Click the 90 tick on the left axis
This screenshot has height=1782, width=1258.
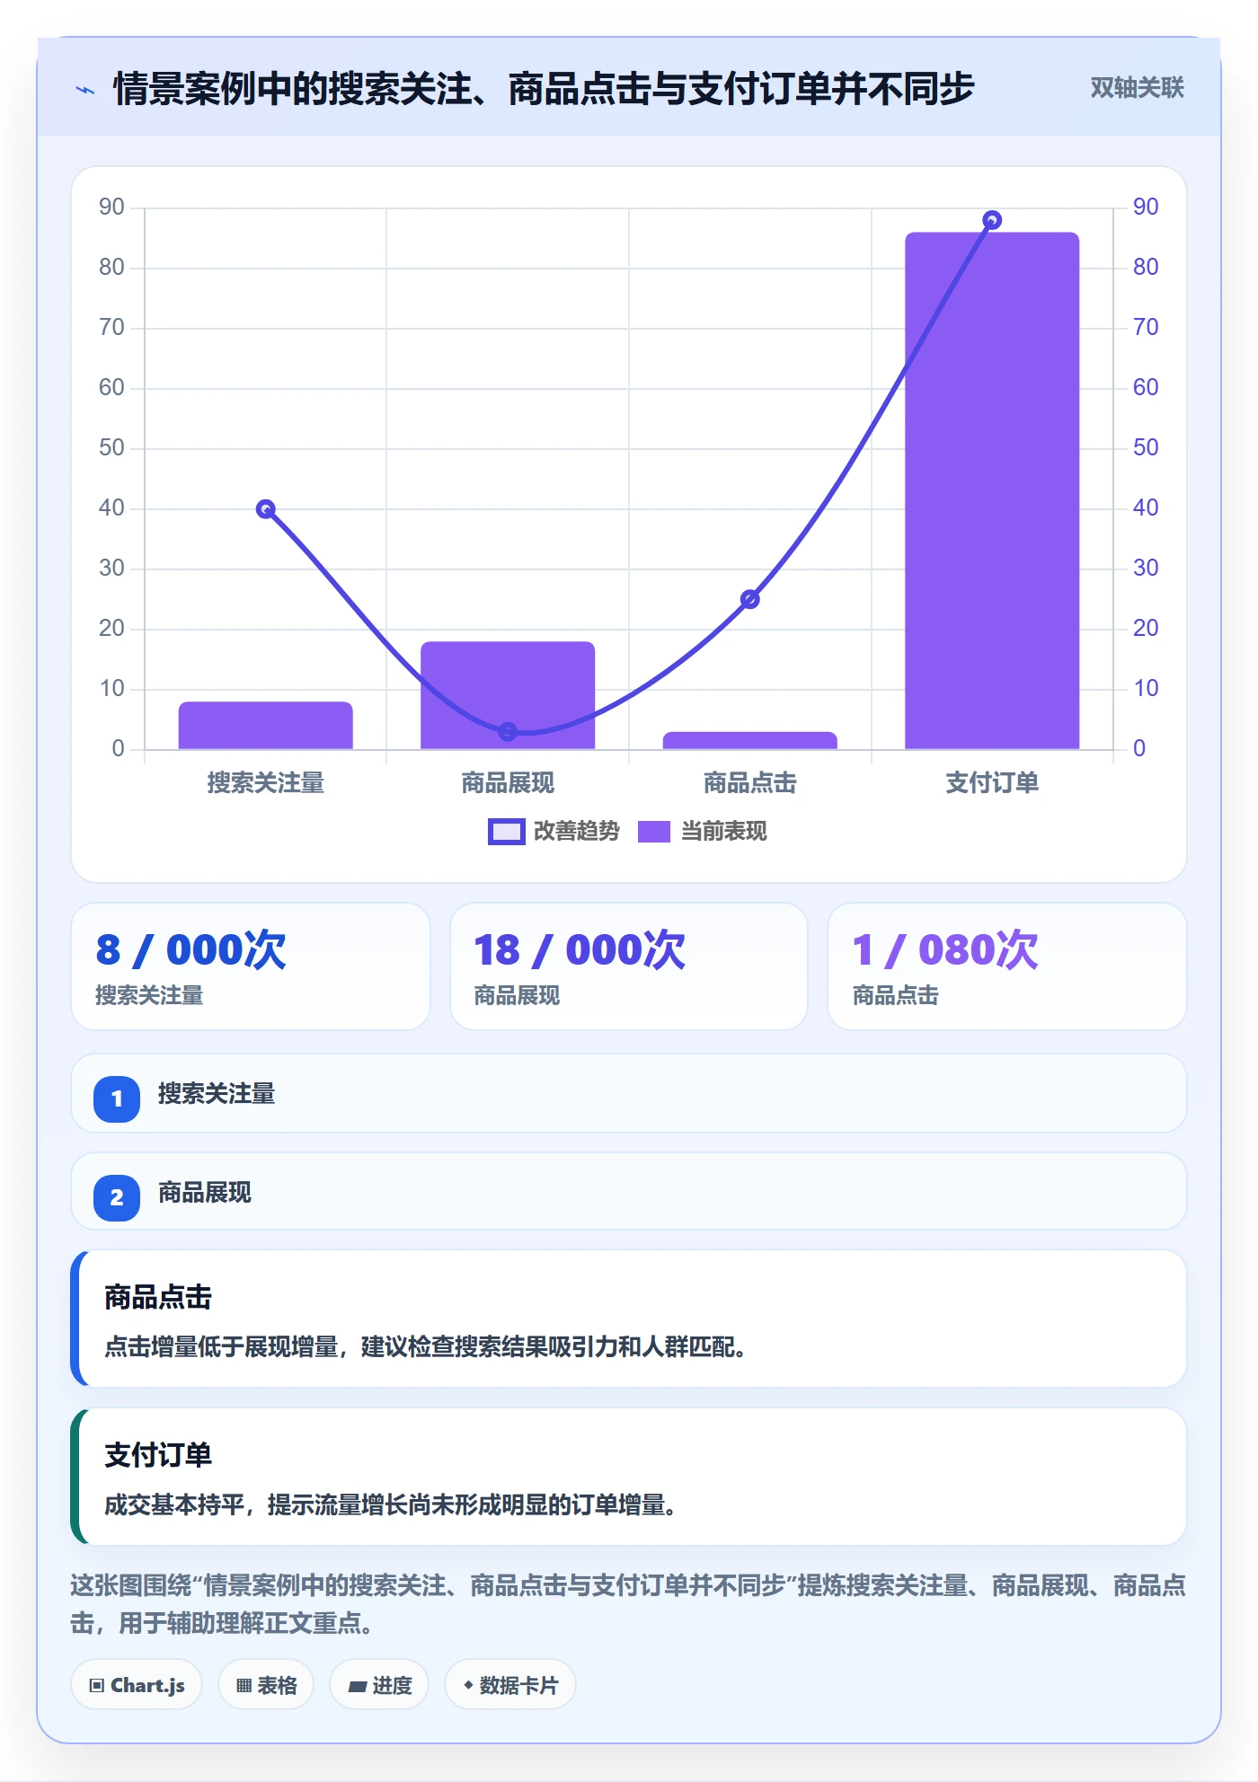[111, 207]
